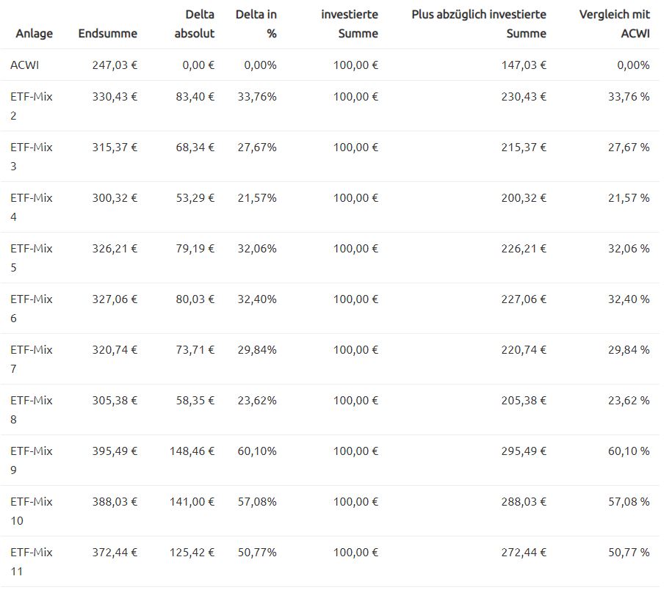The width and height of the screenshot is (672, 590).
Task: Select the ETF-Mix 11 row label
Action: coord(32,561)
